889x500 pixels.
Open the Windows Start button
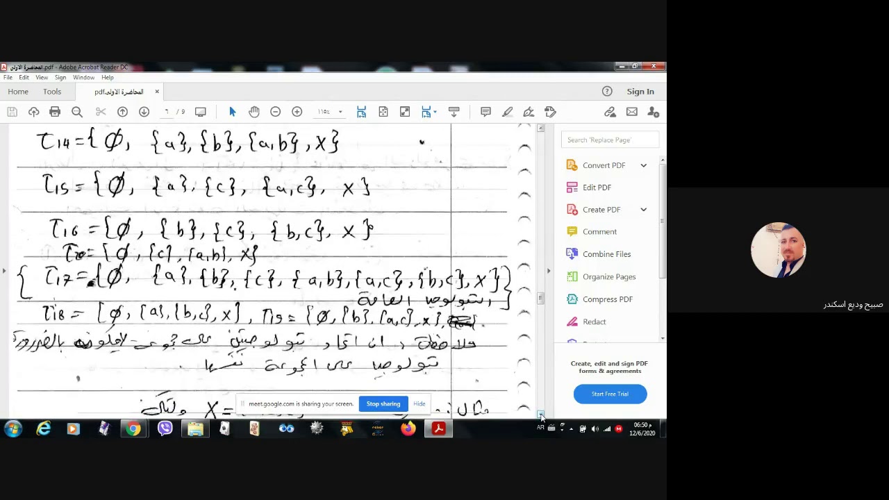13,429
